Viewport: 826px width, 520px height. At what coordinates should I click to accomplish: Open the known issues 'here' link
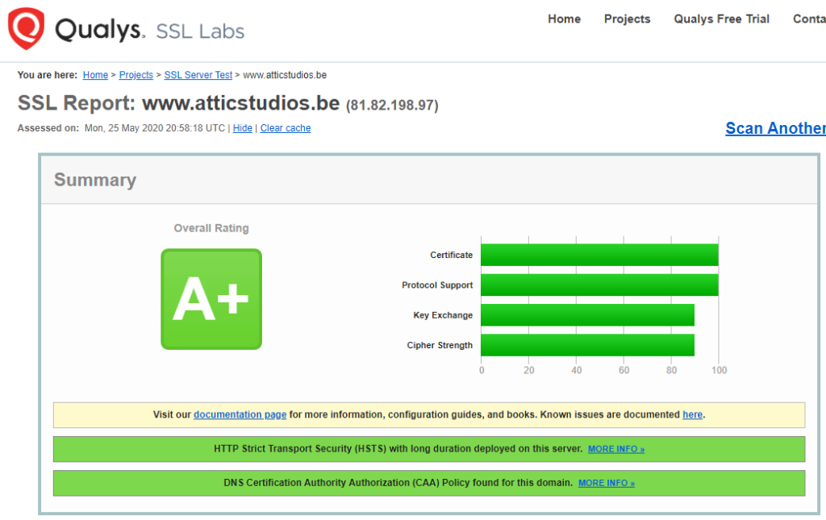(692, 414)
